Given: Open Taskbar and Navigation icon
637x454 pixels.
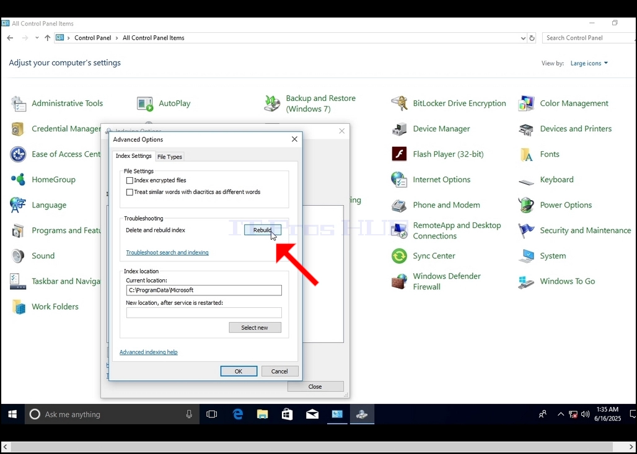Looking at the screenshot, I should (x=19, y=281).
